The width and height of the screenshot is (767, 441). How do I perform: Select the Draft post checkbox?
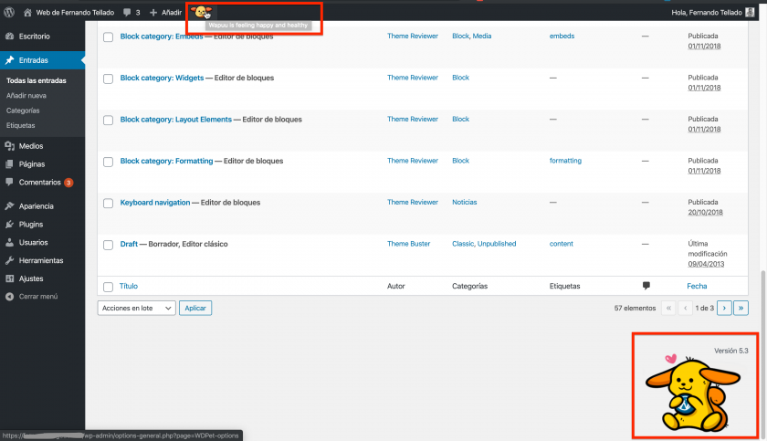(x=108, y=245)
